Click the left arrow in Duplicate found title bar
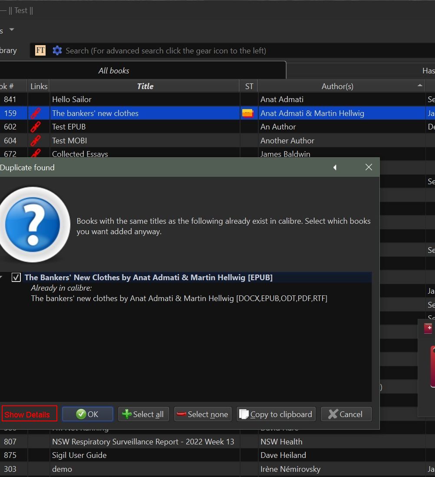435x477 pixels. [x=335, y=167]
